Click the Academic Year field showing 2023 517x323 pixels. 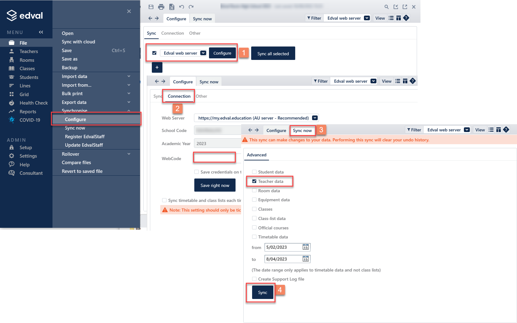[217, 144]
